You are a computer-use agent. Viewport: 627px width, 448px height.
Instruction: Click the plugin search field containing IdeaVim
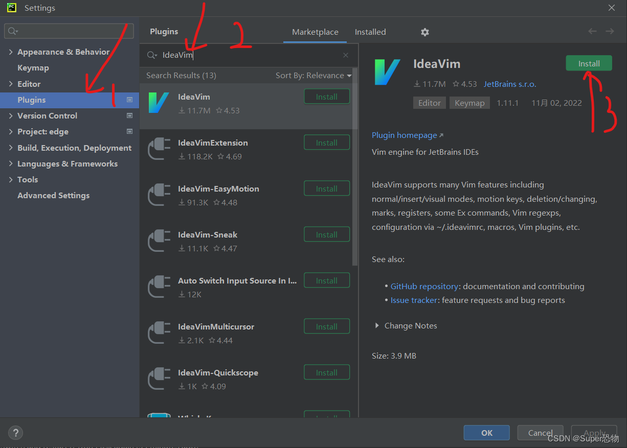250,55
